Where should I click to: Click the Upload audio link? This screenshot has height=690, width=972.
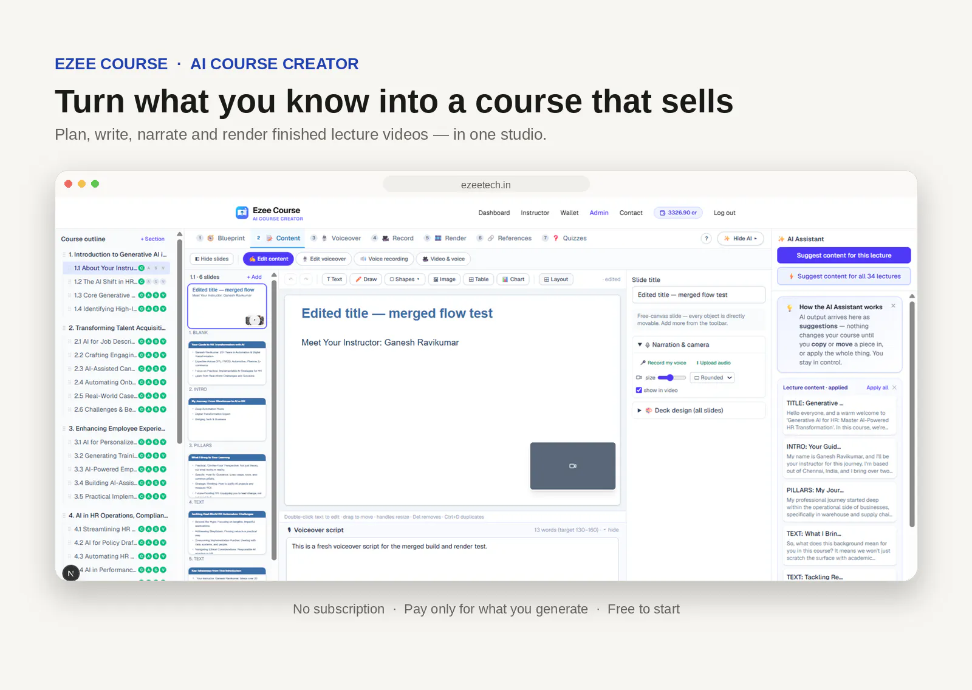(713, 363)
